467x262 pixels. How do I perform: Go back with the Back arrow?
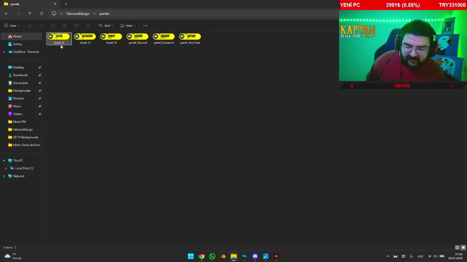pyautogui.click(x=6, y=13)
